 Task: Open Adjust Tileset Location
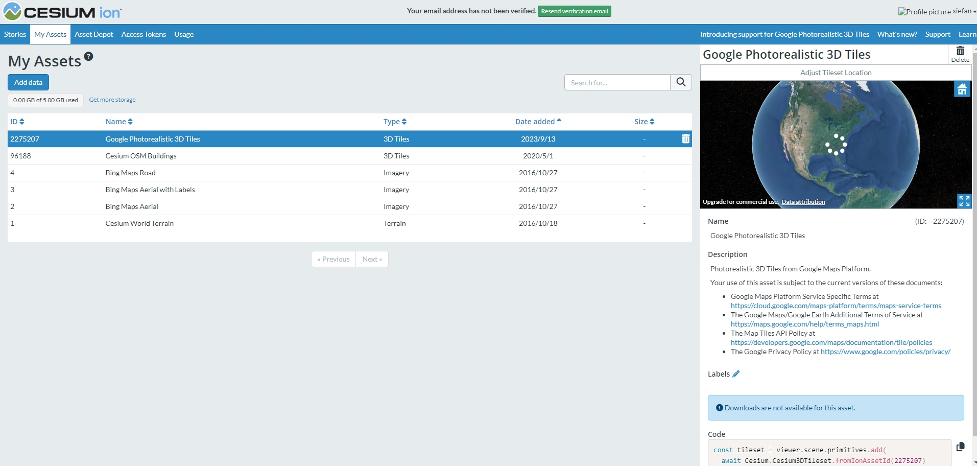[836, 73]
